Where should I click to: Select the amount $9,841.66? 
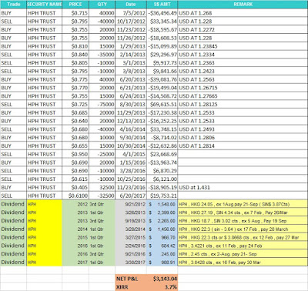point(162,72)
